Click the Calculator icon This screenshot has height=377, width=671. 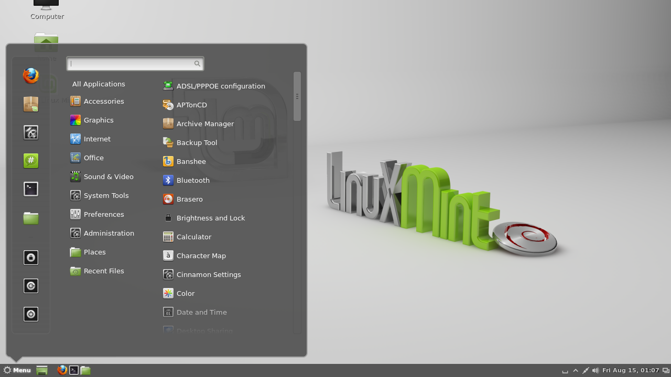point(168,237)
